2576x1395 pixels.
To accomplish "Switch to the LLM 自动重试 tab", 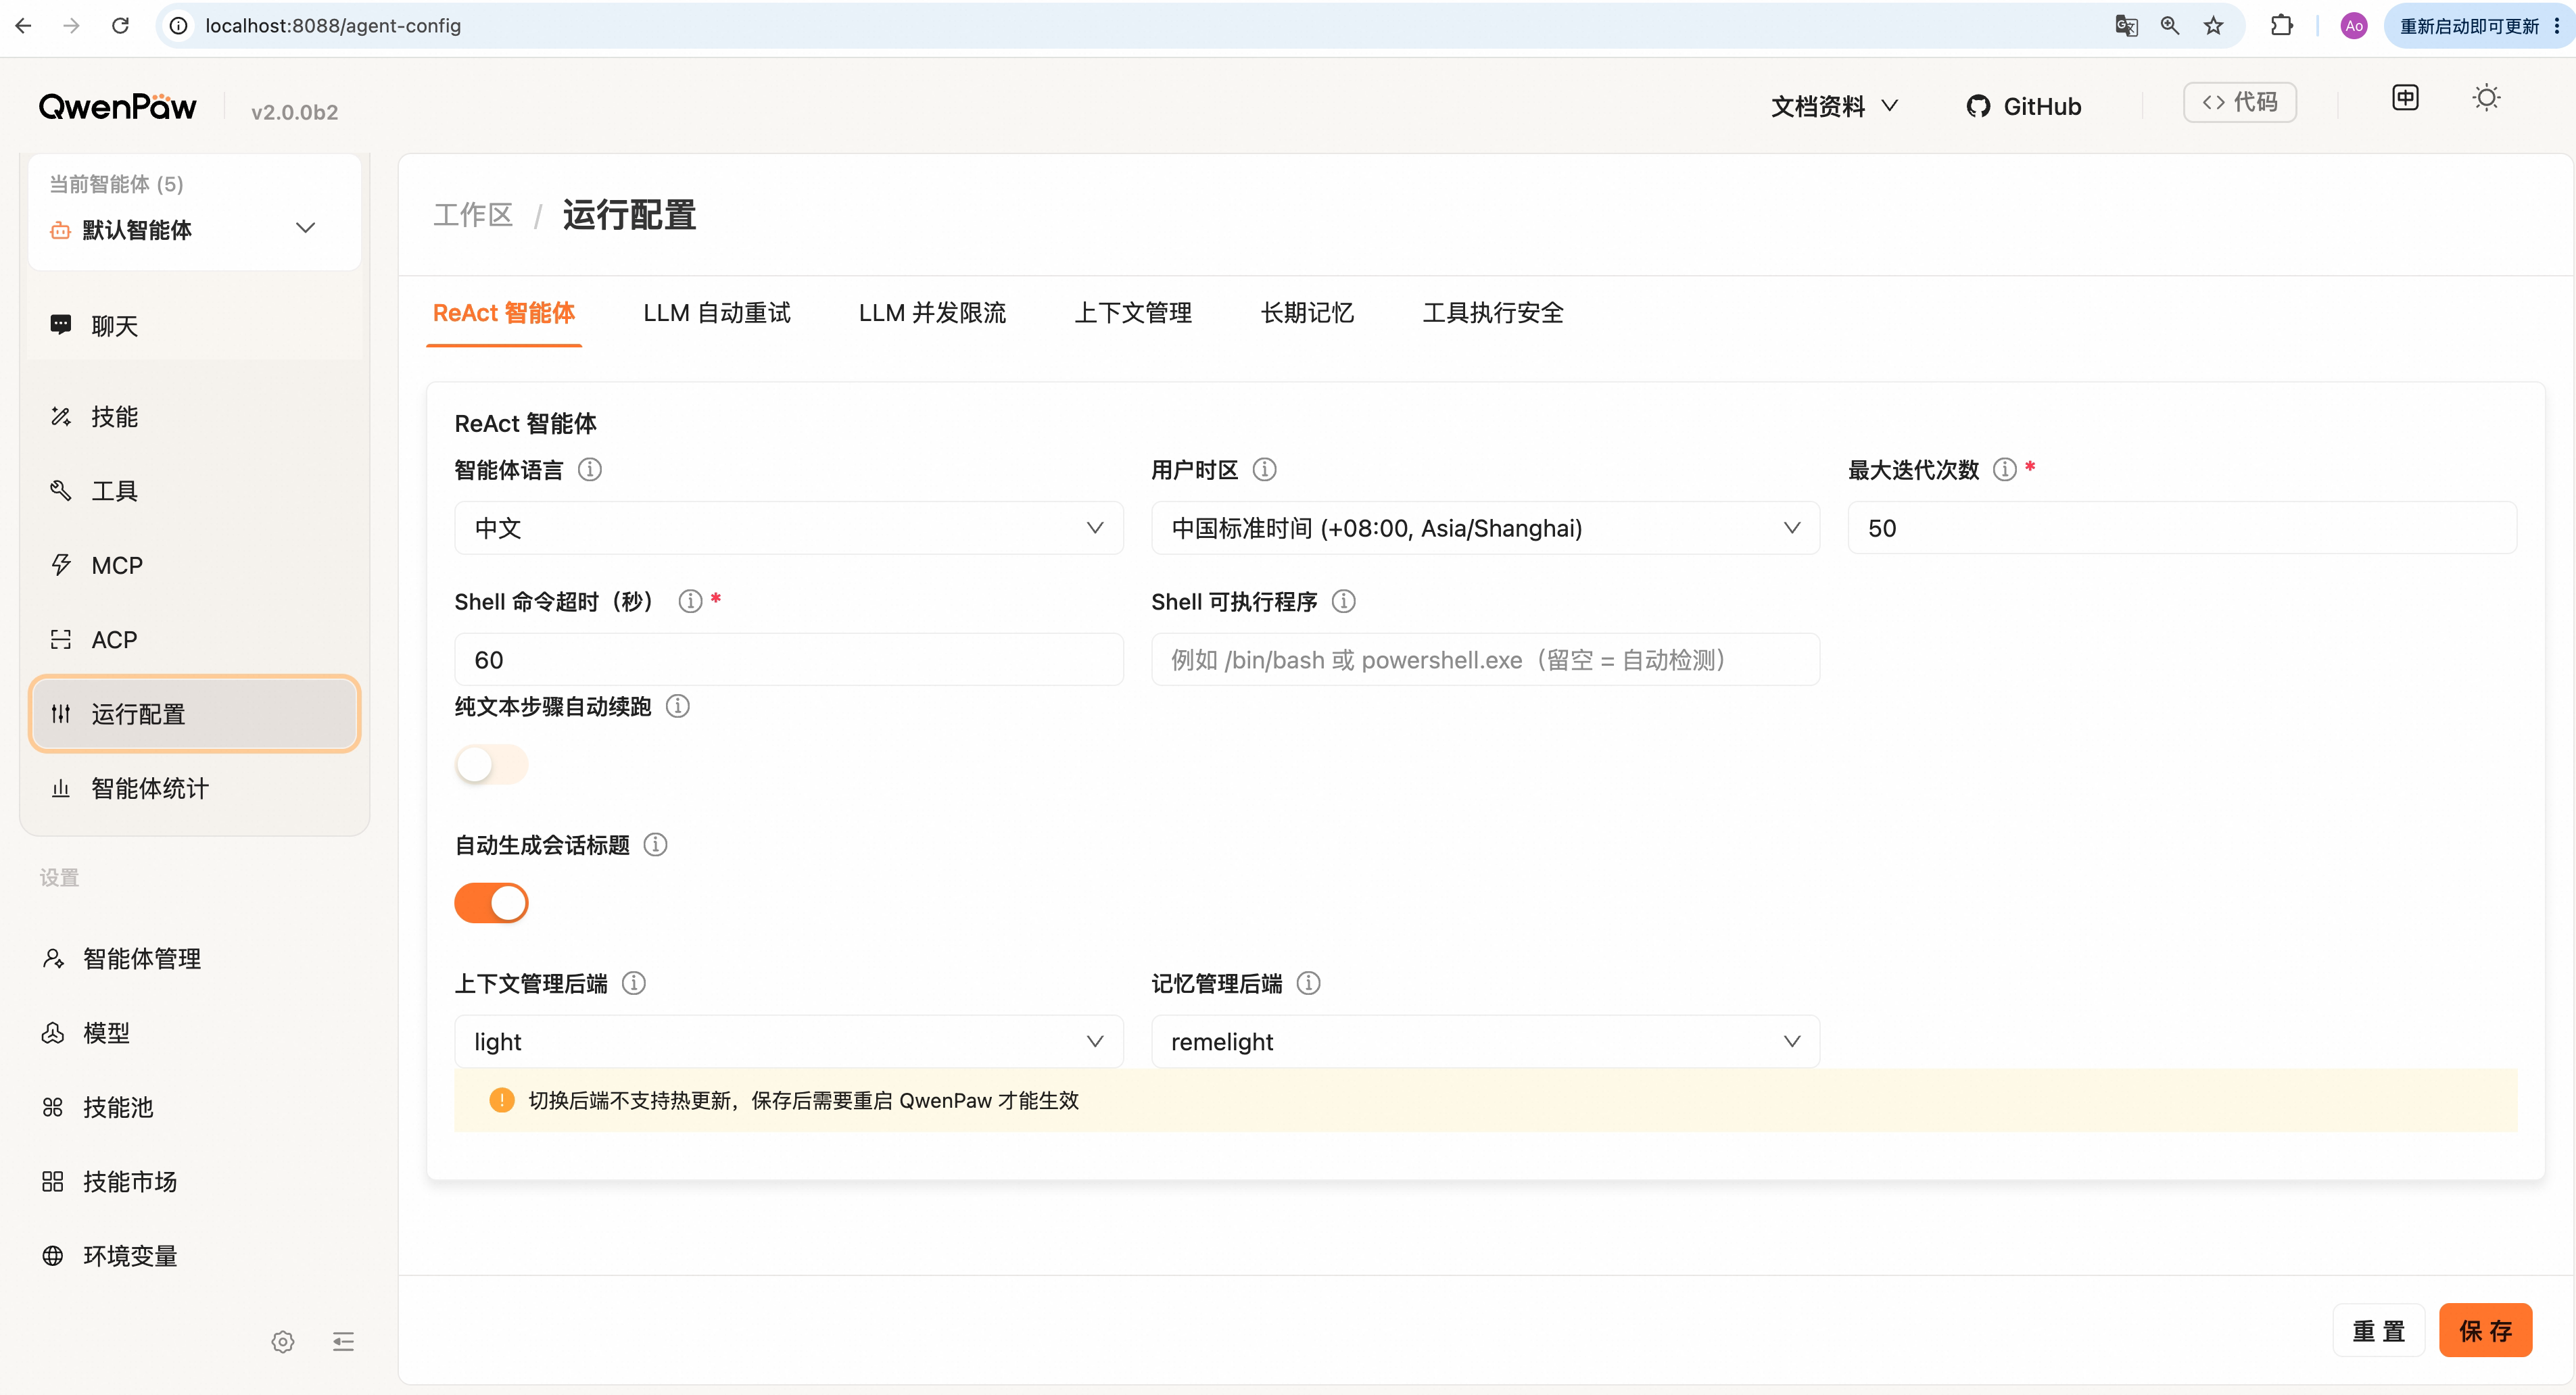I will pos(716,313).
